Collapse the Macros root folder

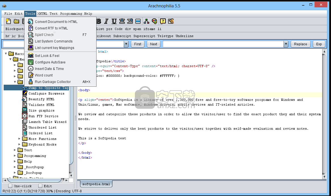tap(6, 54)
